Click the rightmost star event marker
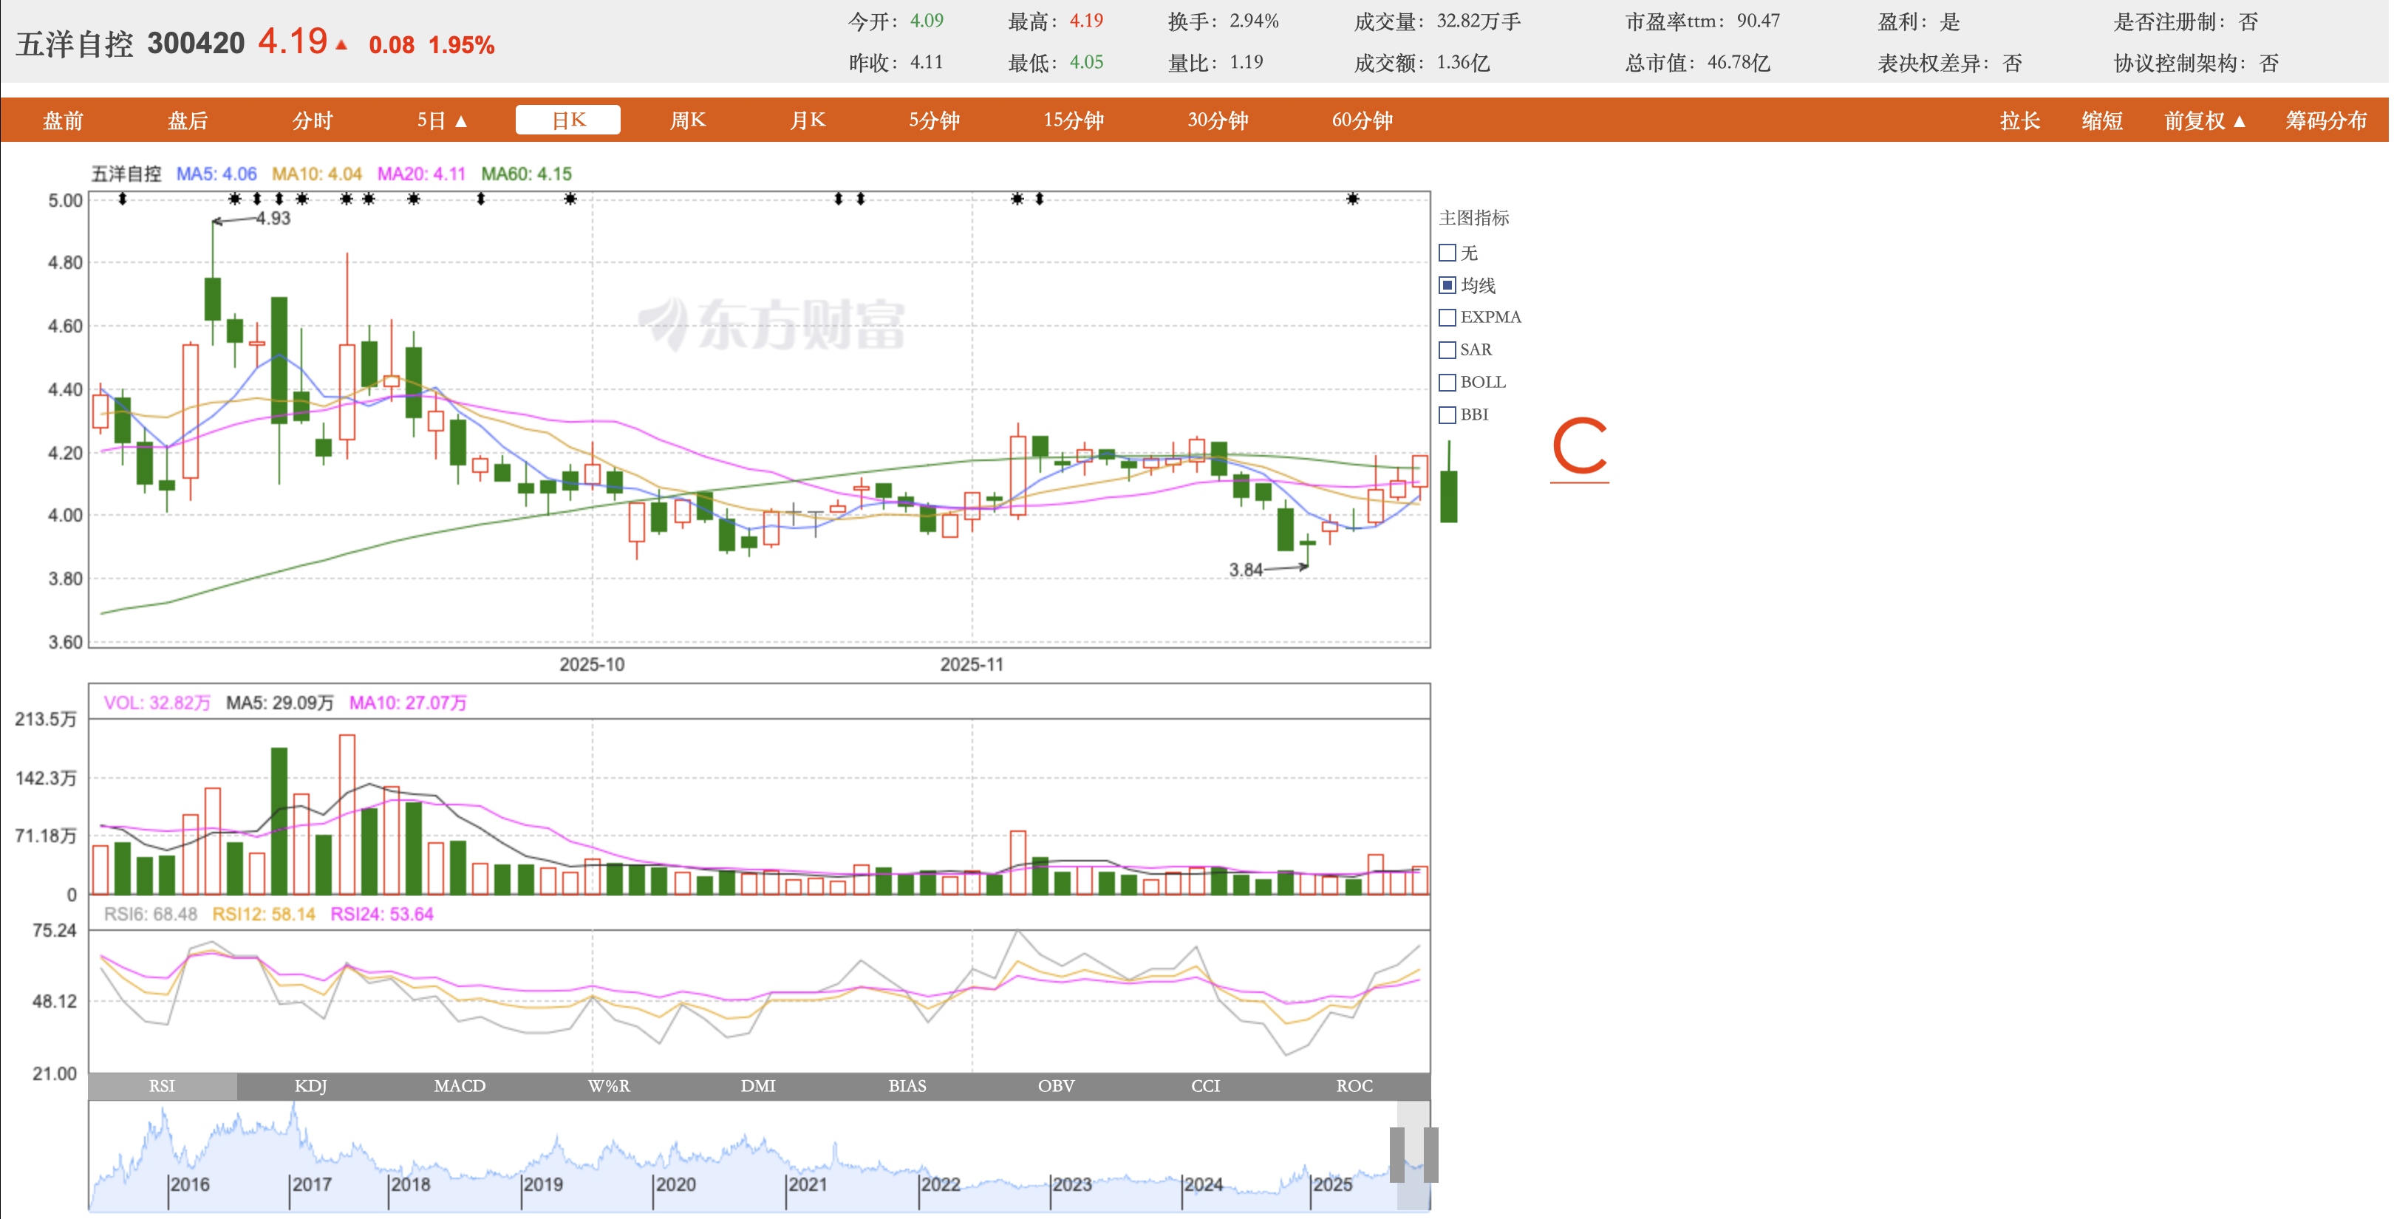2394x1219 pixels. pyautogui.click(x=1352, y=199)
